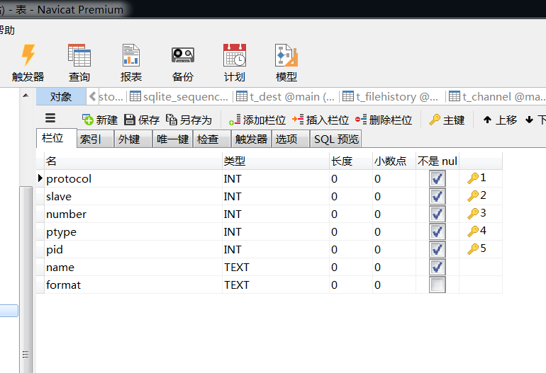Delete field with 删除栏位
This screenshot has width=546, height=373.
click(384, 120)
